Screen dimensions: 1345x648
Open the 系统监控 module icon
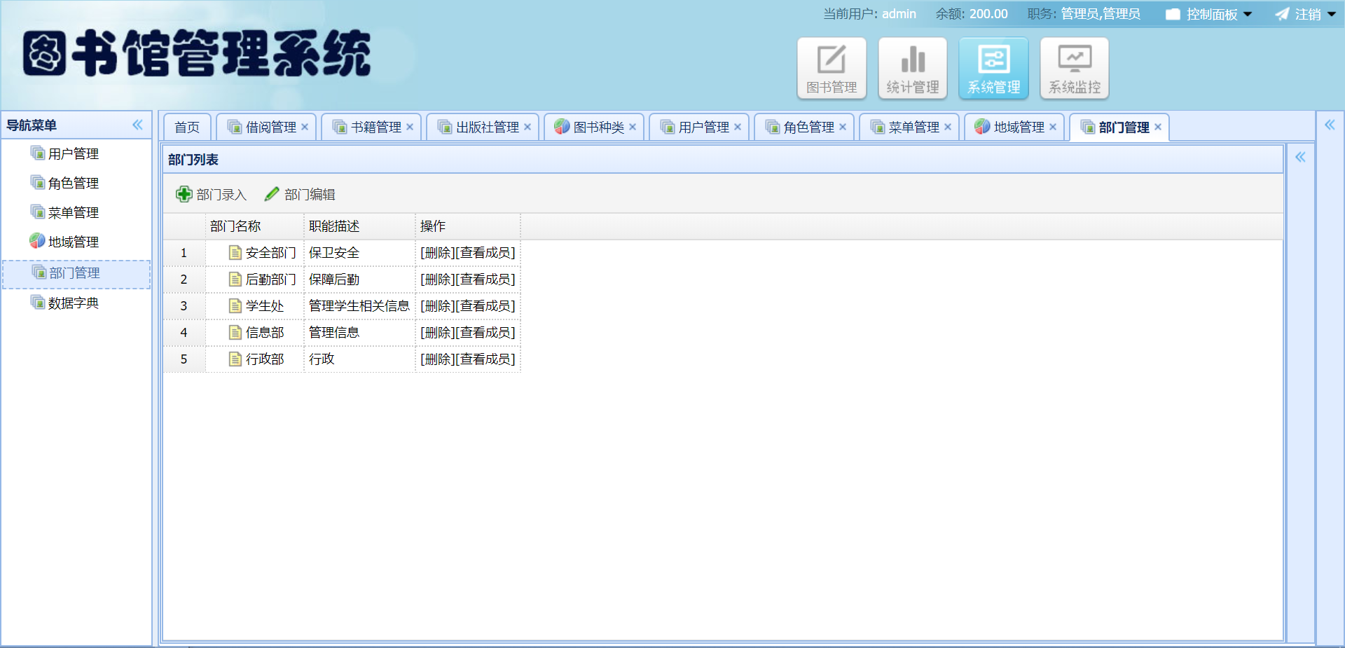pos(1073,67)
